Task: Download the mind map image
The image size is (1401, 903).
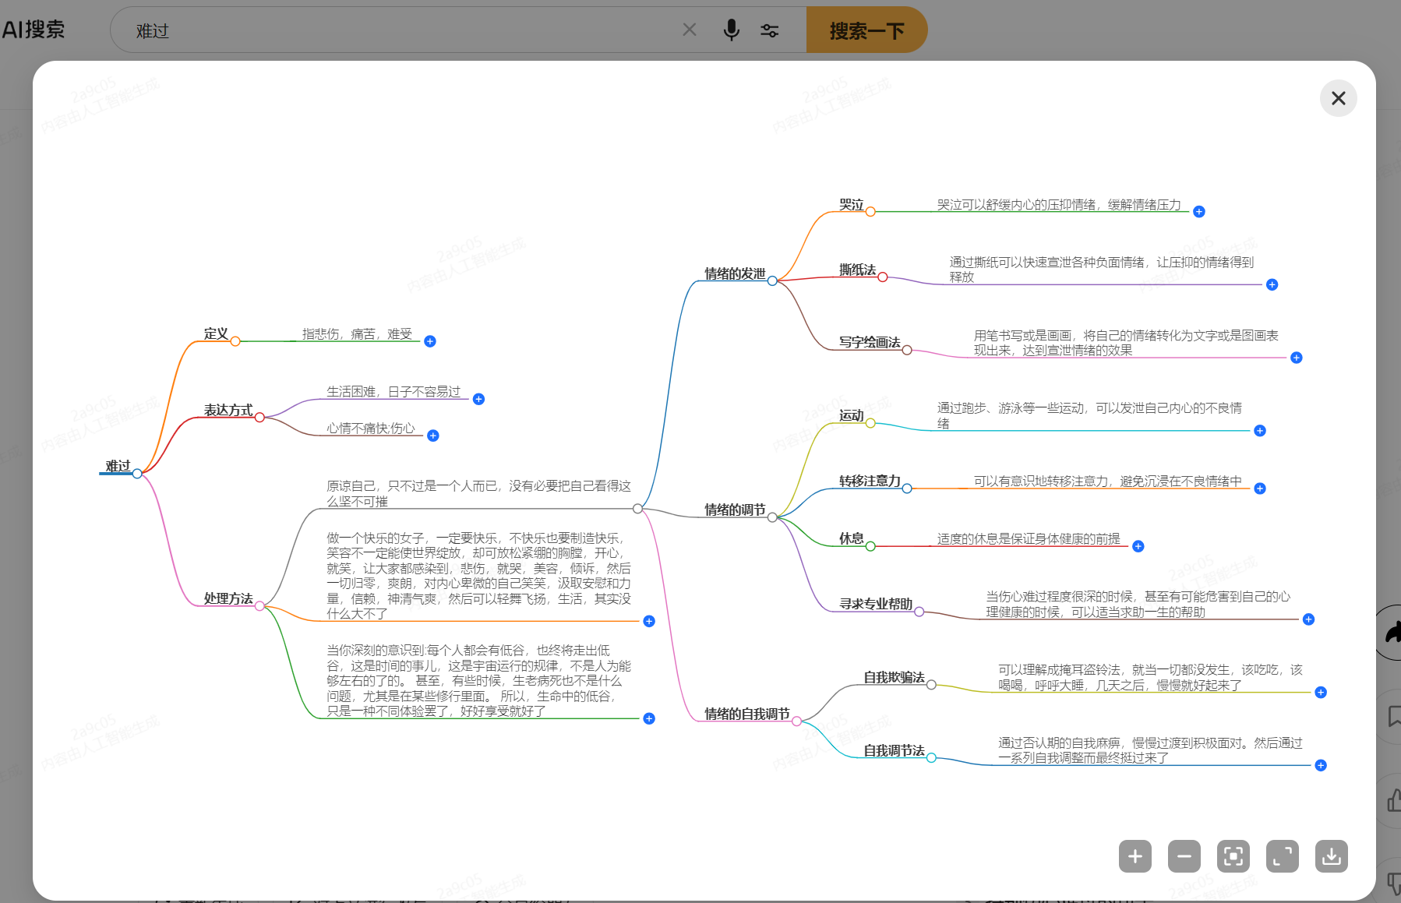Action: (1332, 856)
